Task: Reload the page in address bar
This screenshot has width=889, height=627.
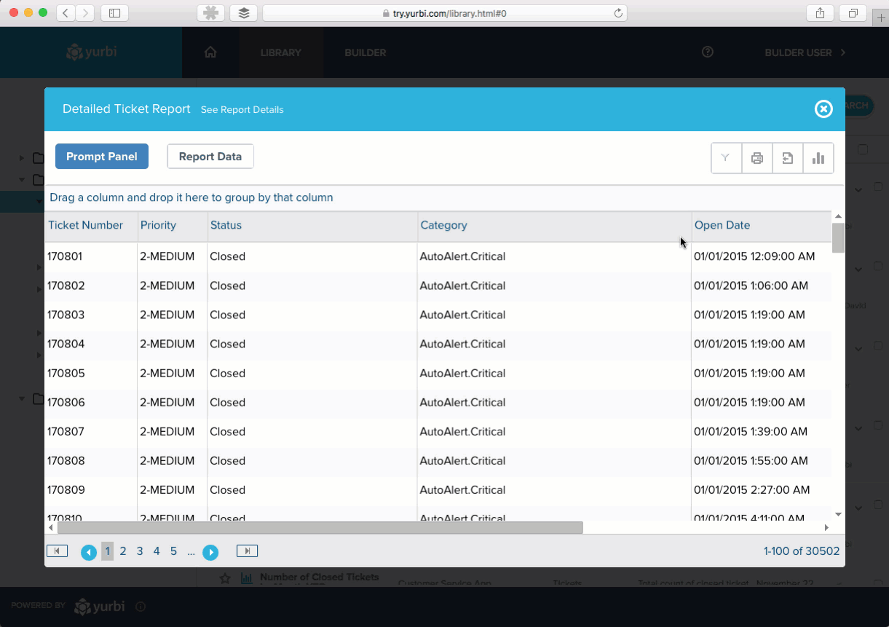Action: pos(618,13)
